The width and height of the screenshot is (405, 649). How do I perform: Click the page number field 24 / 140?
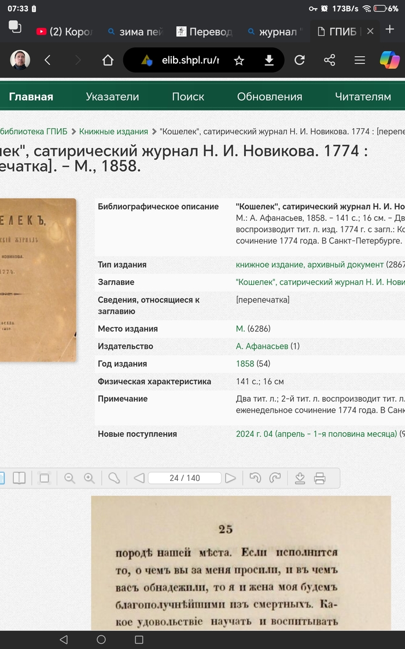coord(185,478)
